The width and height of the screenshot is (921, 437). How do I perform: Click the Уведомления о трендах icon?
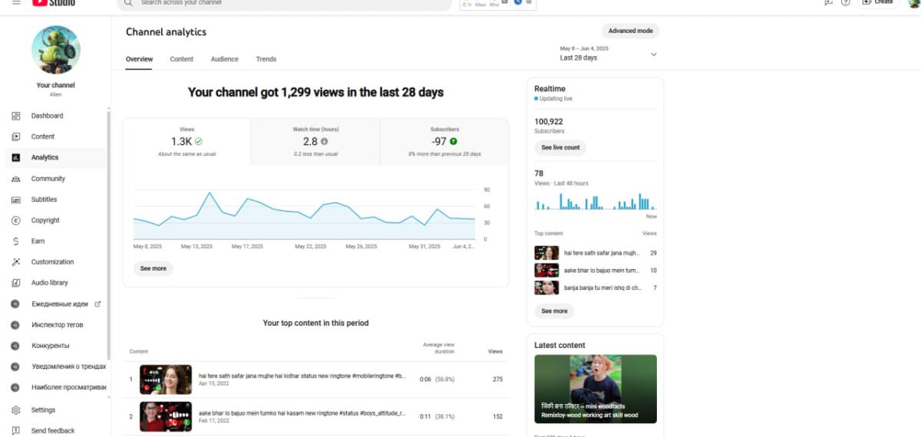pyautogui.click(x=16, y=366)
